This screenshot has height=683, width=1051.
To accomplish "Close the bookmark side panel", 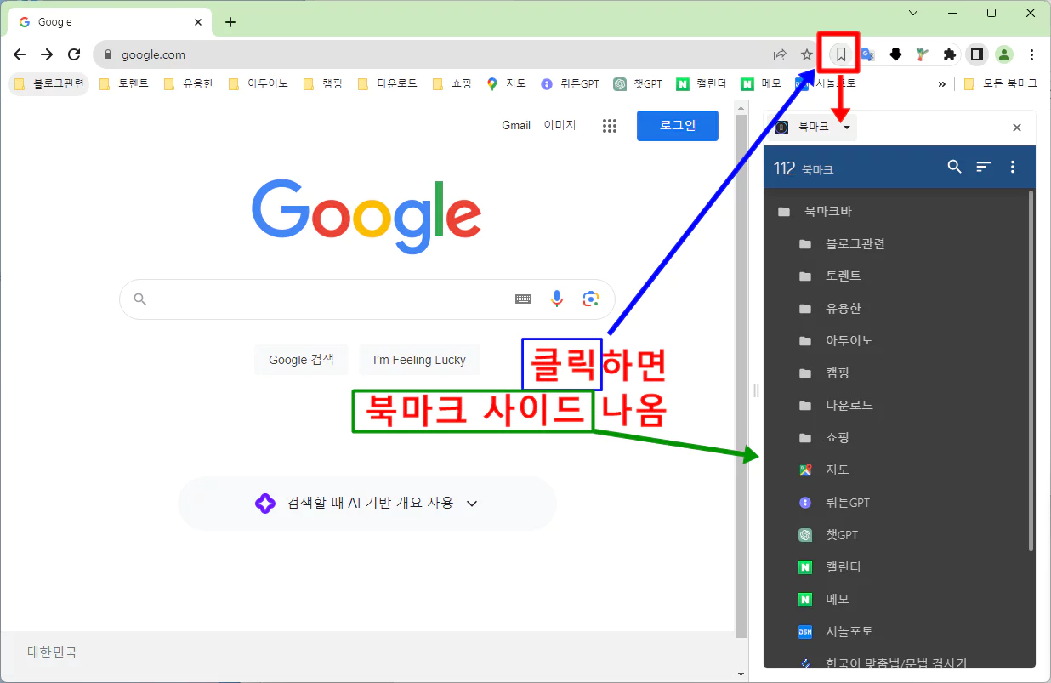I will pyautogui.click(x=1017, y=128).
